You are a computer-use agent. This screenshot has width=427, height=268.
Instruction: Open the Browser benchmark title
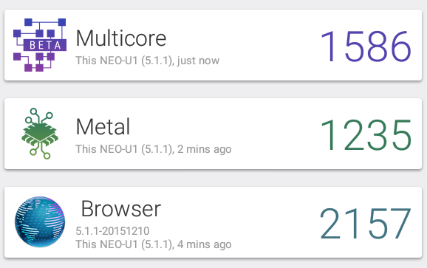[121, 209]
